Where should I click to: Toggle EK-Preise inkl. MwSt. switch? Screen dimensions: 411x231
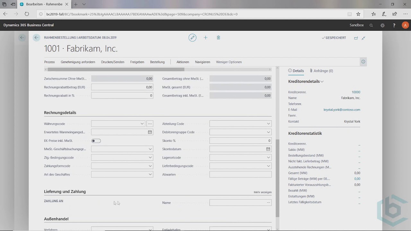96,141
